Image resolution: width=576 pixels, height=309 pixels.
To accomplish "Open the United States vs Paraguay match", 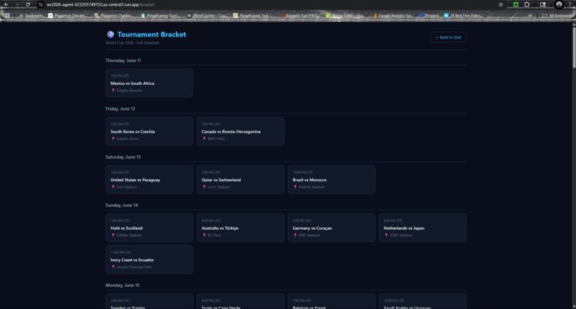I will [x=149, y=179].
